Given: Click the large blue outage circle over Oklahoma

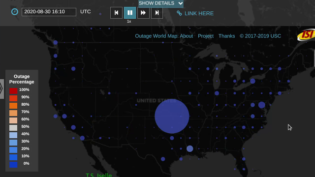Looking at the screenshot, I should point(172,117).
